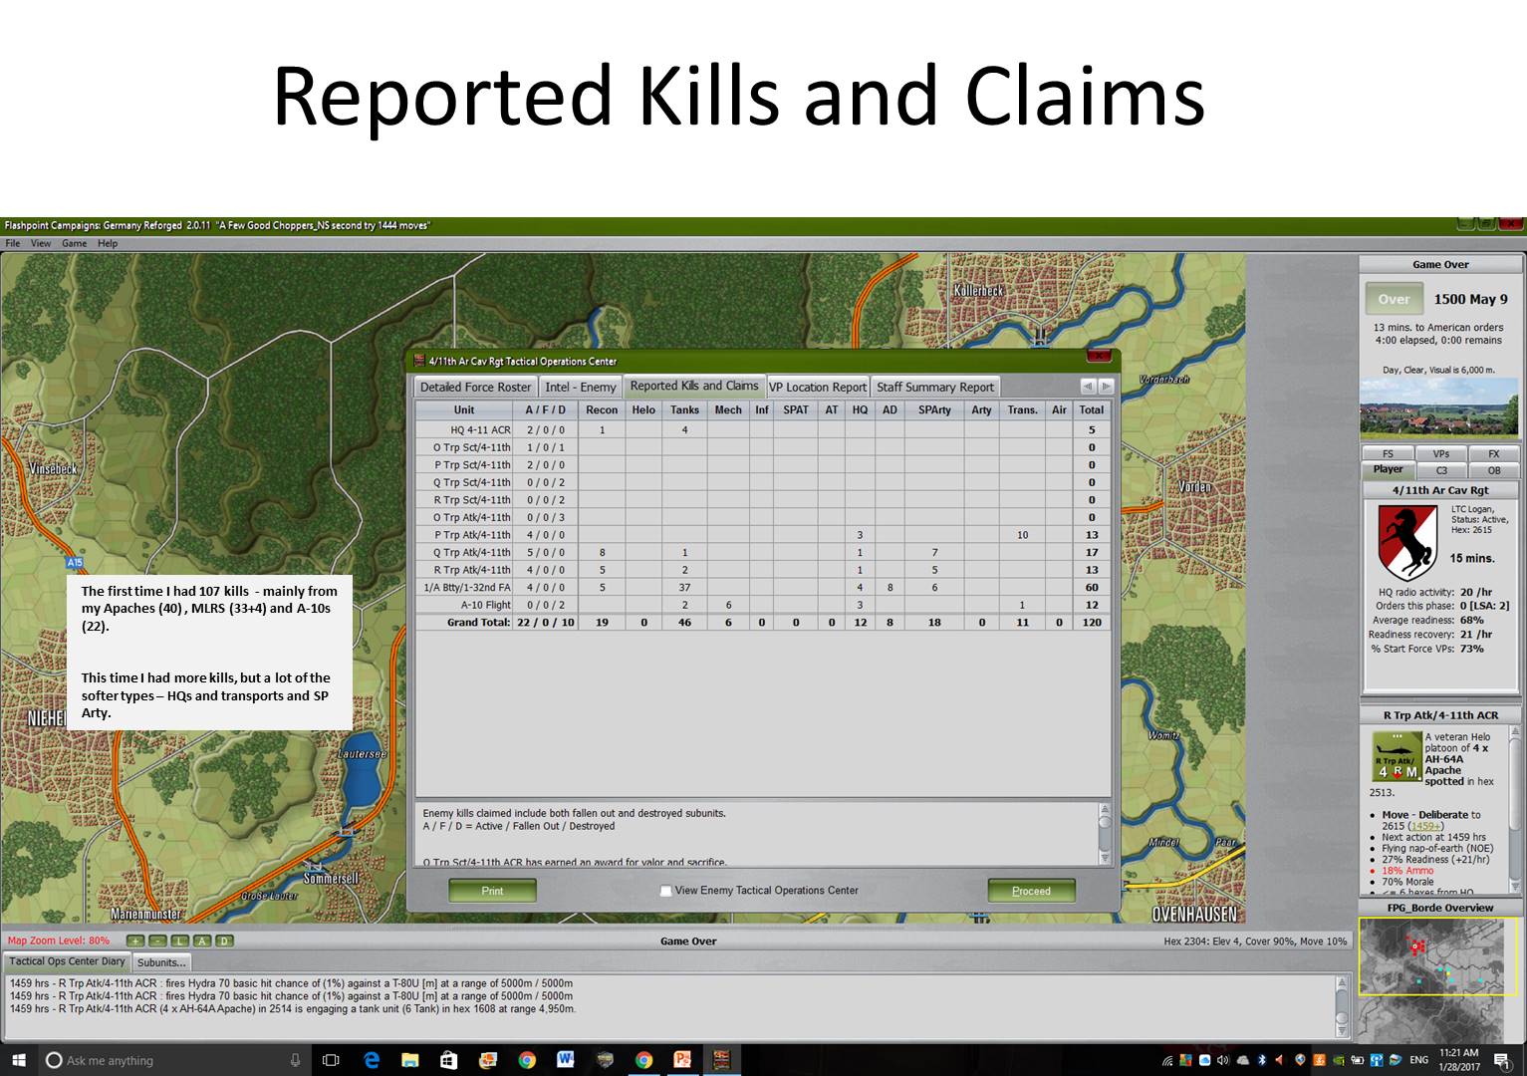Toggle the A map overlay button

(202, 941)
